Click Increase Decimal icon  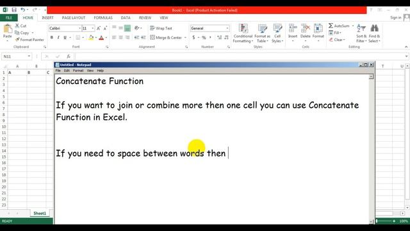(219, 37)
